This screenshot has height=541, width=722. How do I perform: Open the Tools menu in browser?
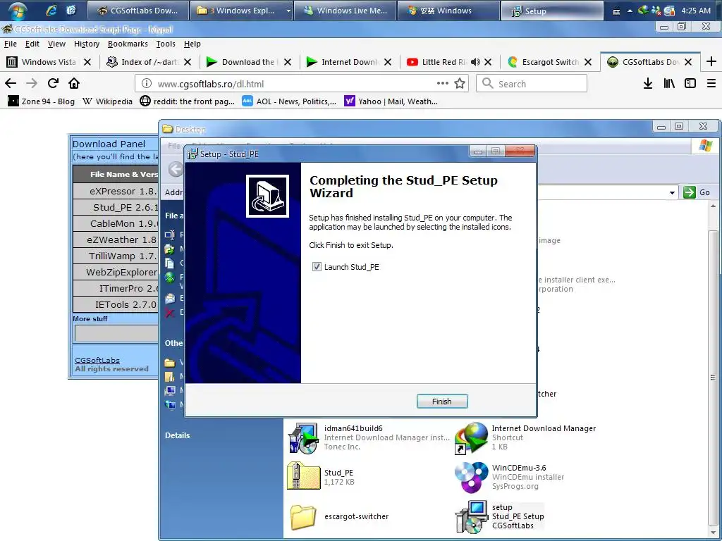pyautogui.click(x=165, y=44)
